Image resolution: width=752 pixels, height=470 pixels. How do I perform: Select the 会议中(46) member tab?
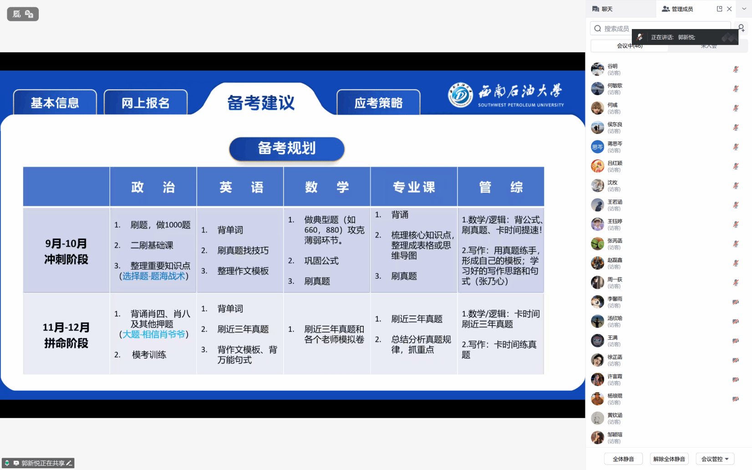630,46
